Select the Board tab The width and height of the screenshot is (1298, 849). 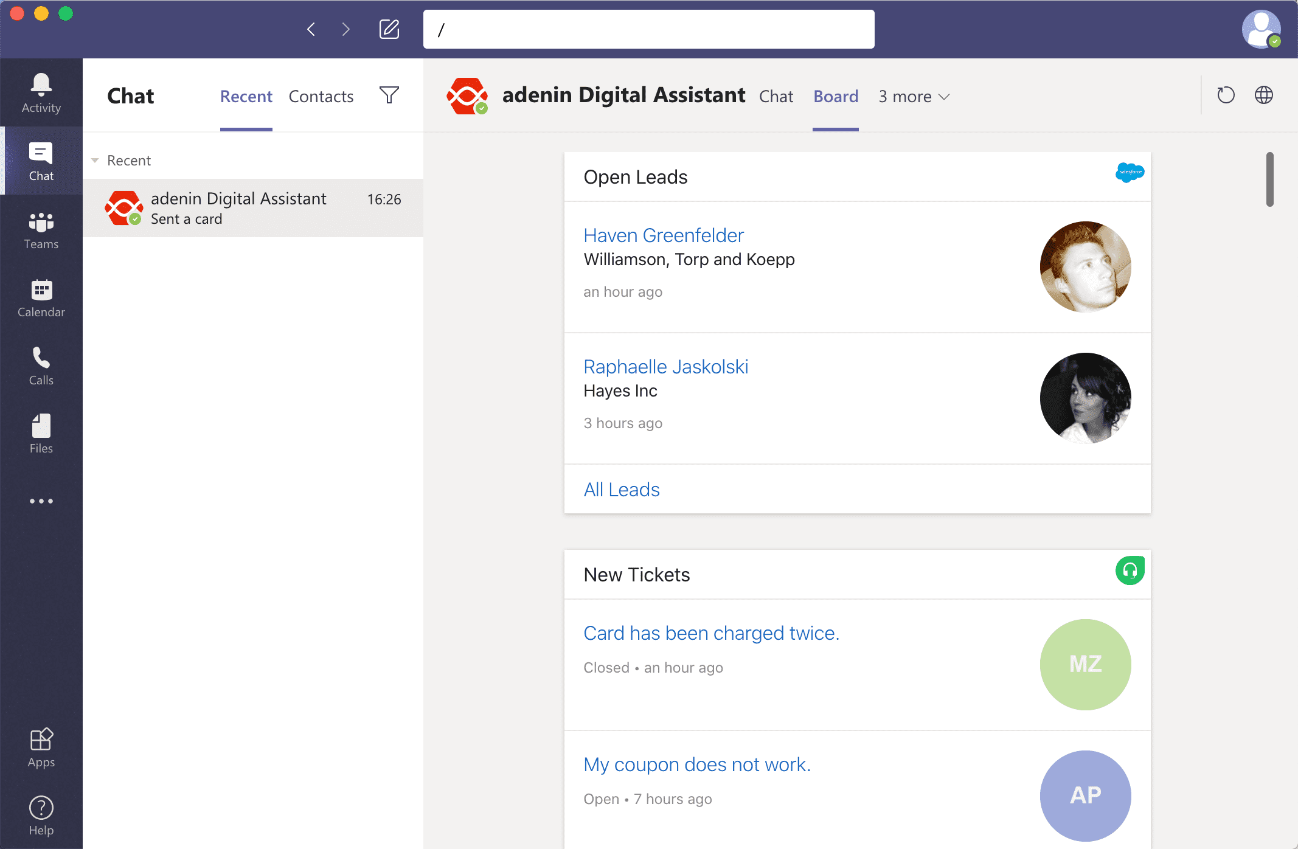pos(836,97)
